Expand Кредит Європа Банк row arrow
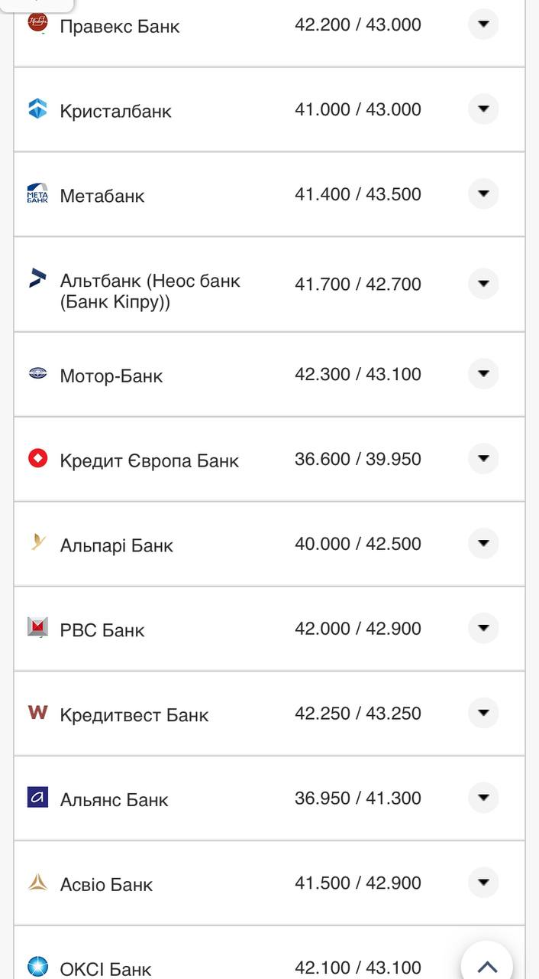The height and width of the screenshot is (979, 539). 483,459
